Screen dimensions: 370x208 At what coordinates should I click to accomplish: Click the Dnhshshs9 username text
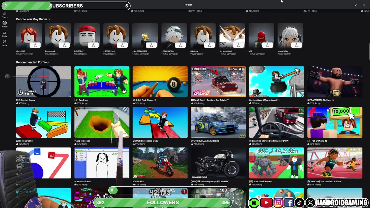click(50, 51)
